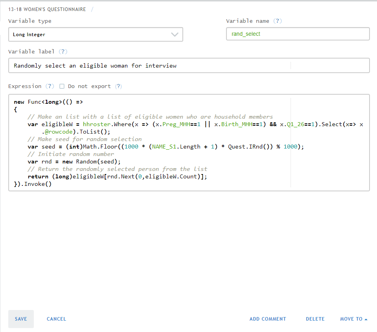Image resolution: width=377 pixels, height=332 pixels.
Task: Focus the rand_select variable name field
Action: point(298,34)
